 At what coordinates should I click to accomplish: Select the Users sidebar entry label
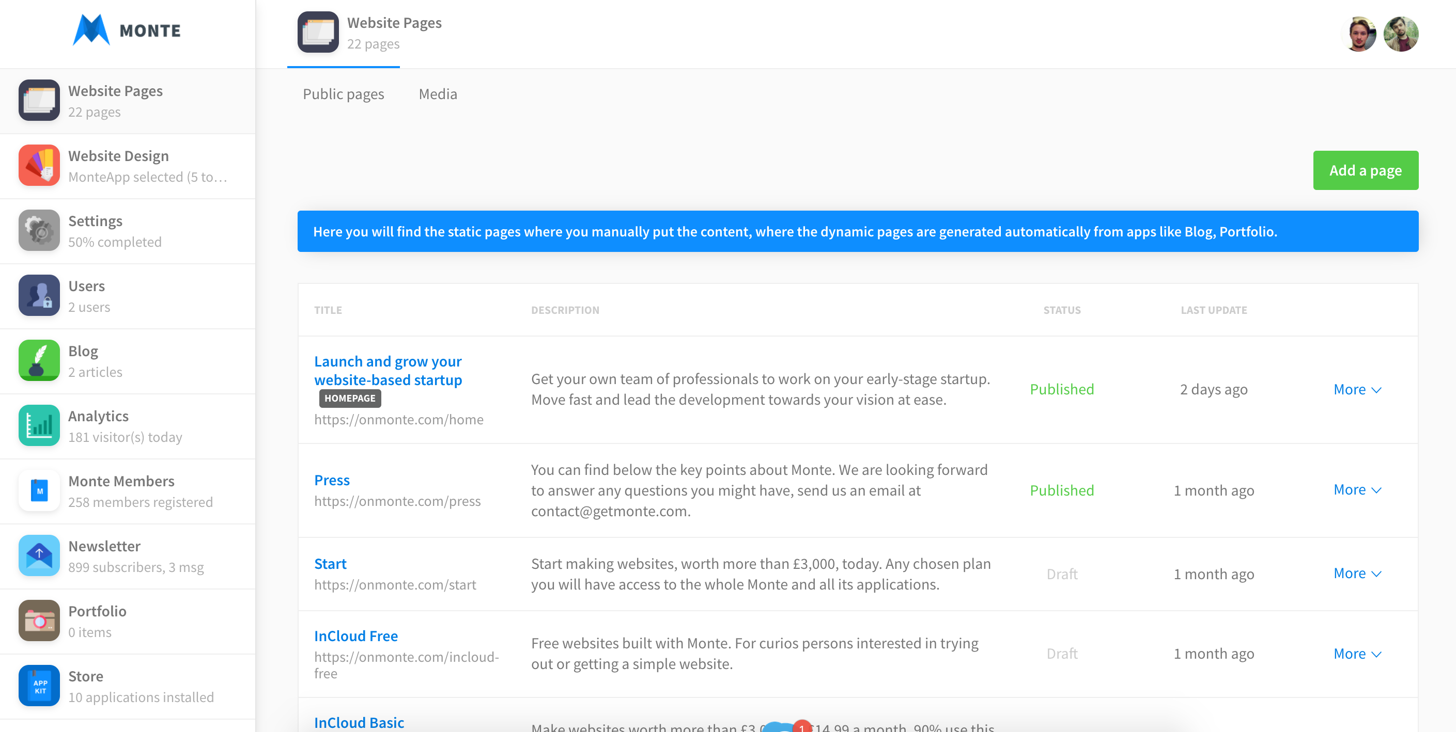coord(86,286)
